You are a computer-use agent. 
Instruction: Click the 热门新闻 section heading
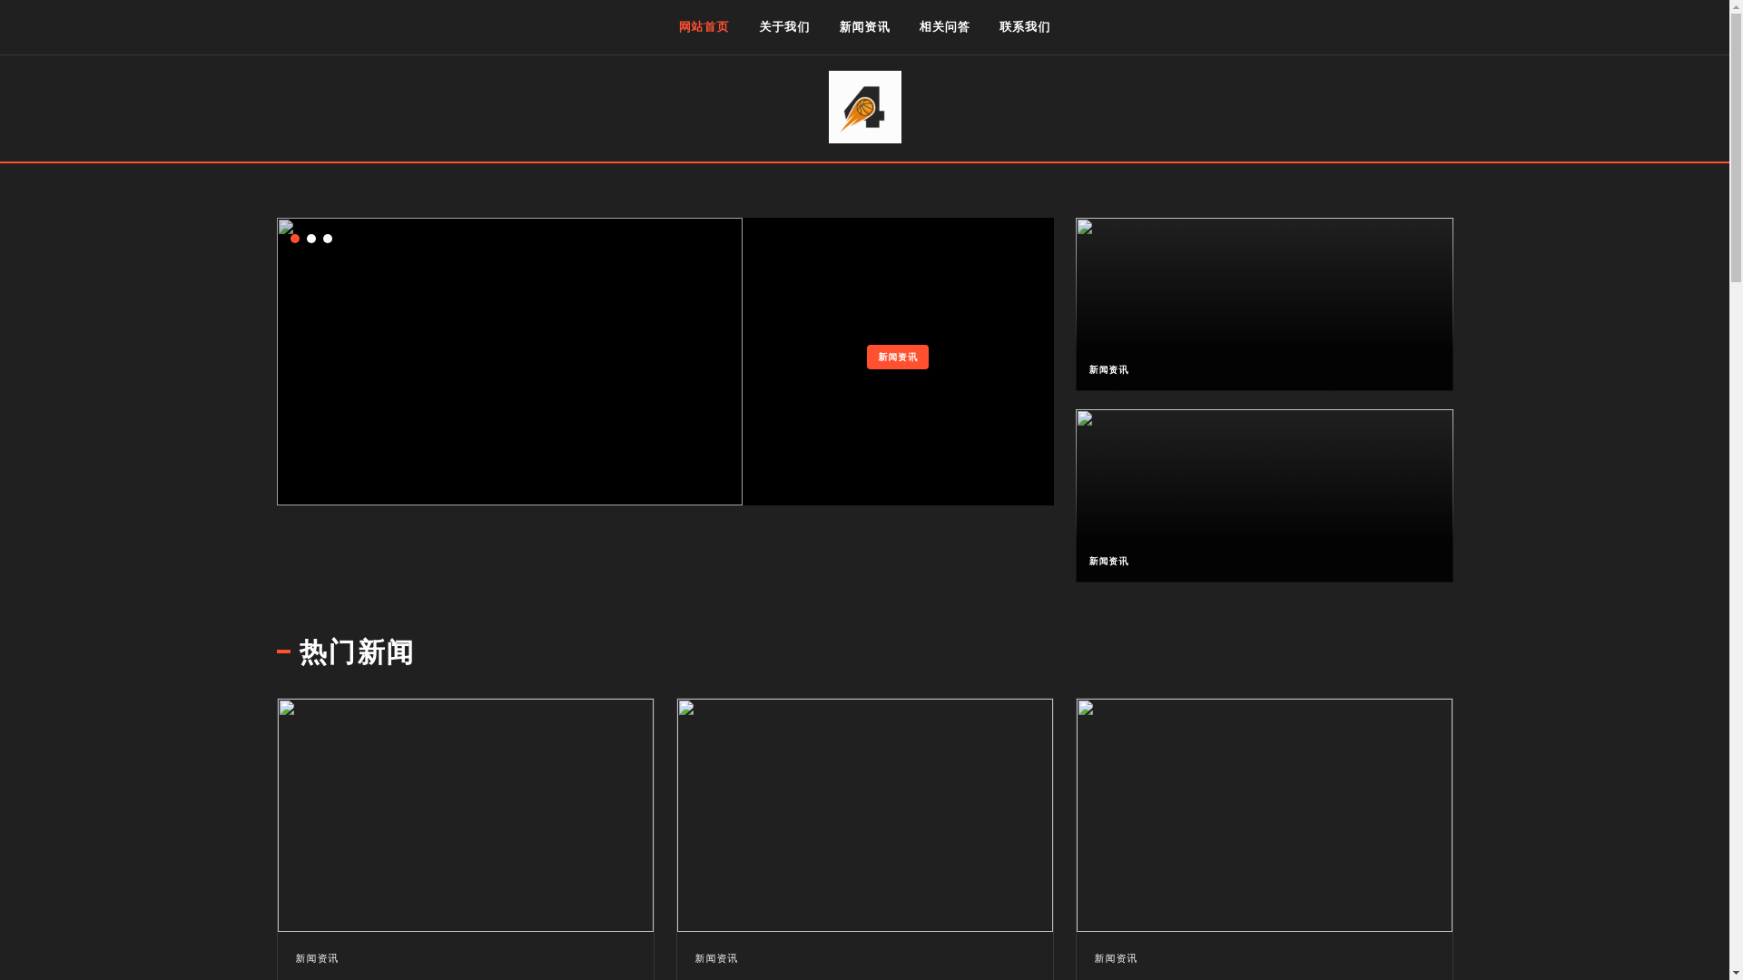click(356, 652)
